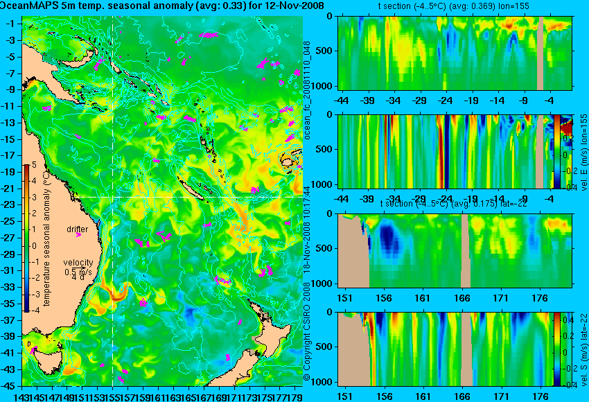The width and height of the screenshot is (589, 402).
Task: Click the 'vel. E (m/s) lon=155' vertical label
Action: point(583,152)
